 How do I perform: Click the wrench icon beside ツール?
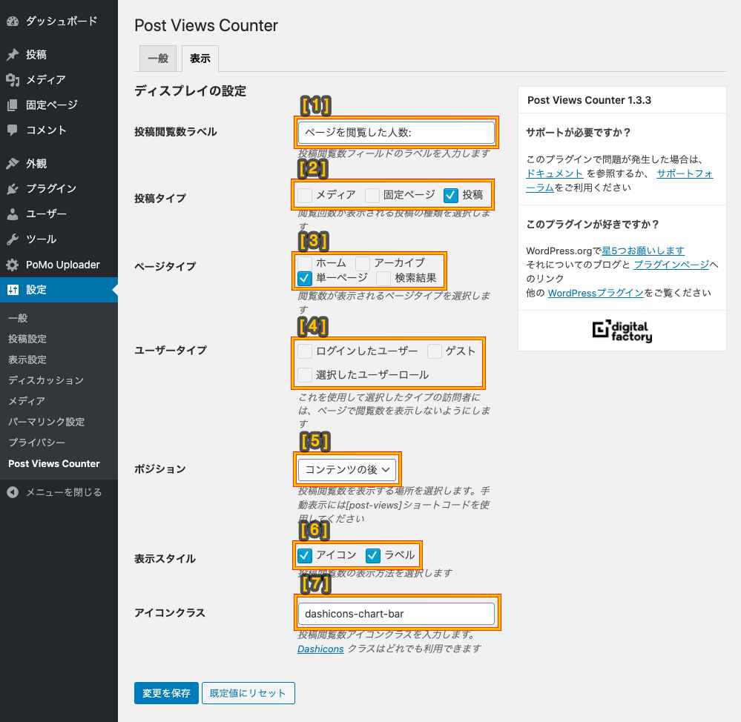[x=13, y=239]
